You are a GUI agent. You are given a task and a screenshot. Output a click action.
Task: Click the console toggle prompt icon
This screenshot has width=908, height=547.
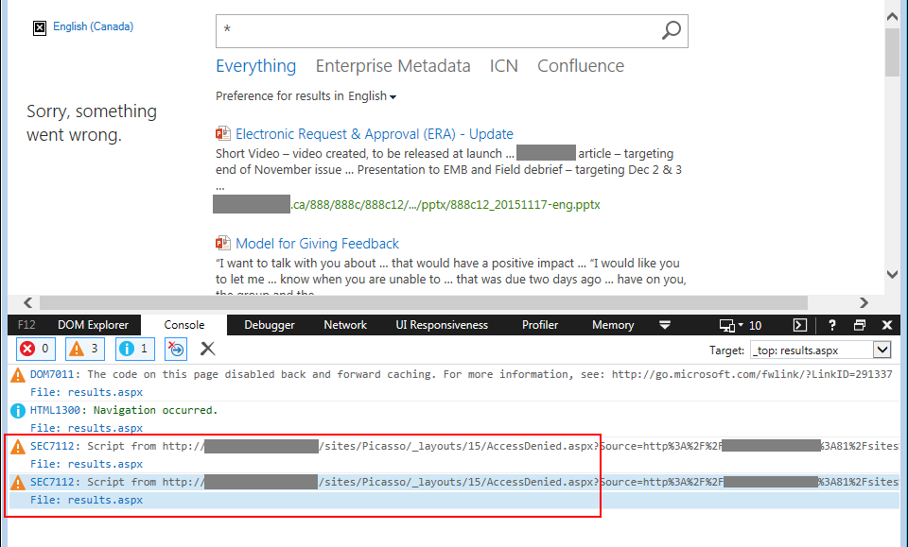click(799, 325)
